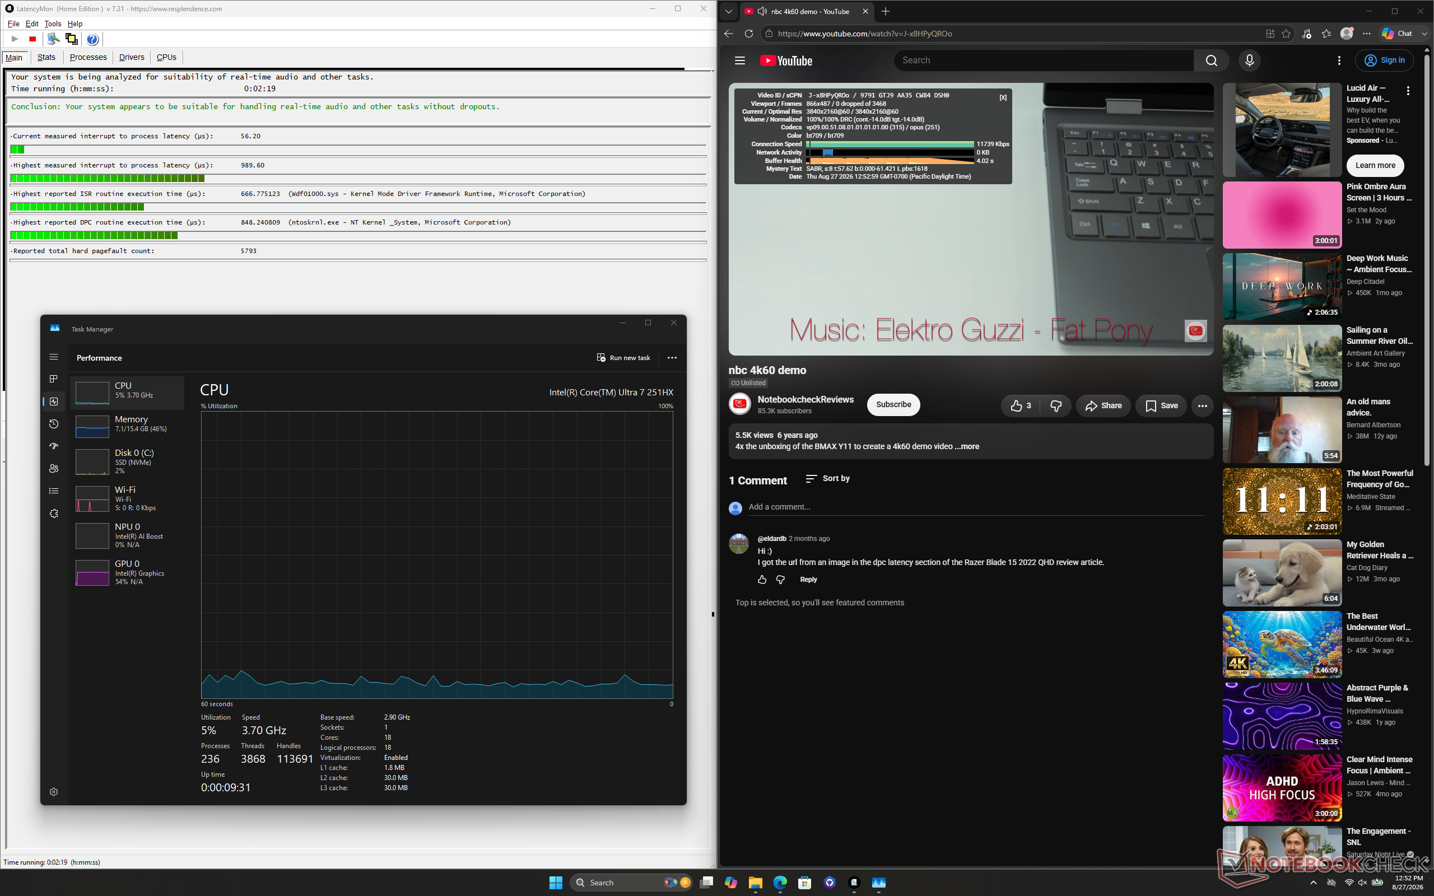Like the nbc 4k60 demo video

point(1021,405)
